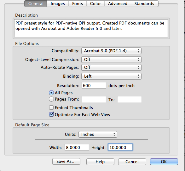The height and width of the screenshot is (171, 185).
Task: Click inside the Description text box
Action: (91, 28)
